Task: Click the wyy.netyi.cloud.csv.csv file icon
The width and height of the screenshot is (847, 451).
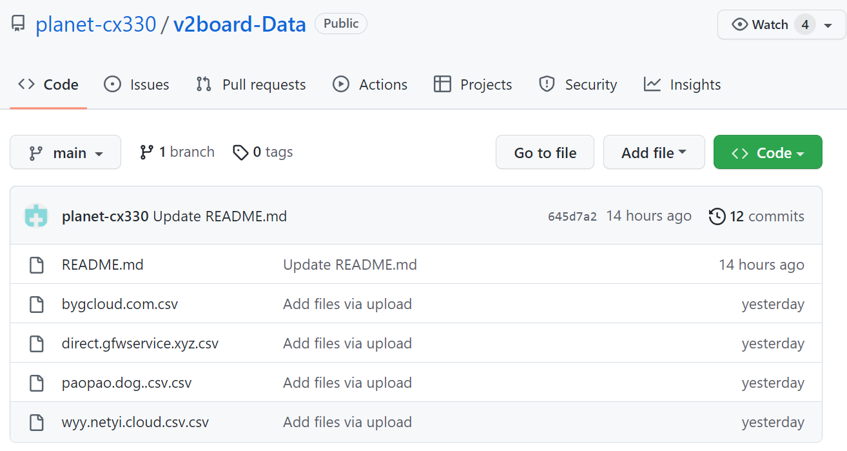Action: 37,423
